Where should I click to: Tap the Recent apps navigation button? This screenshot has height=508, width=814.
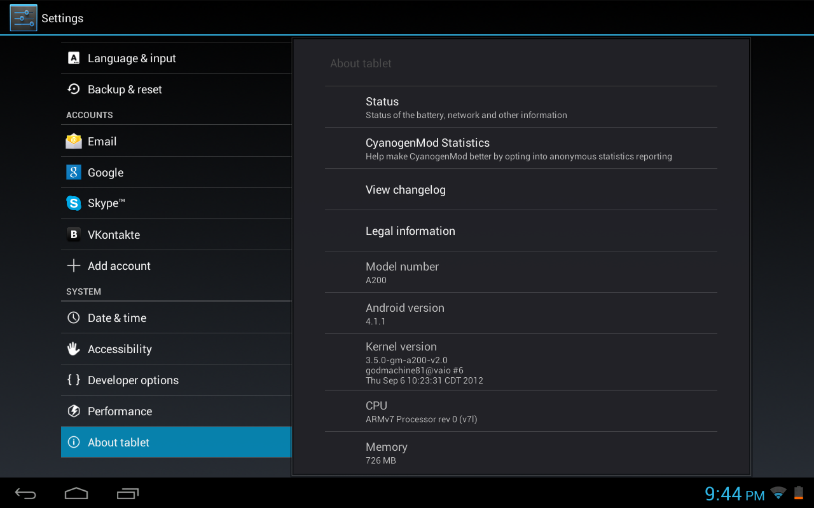pyautogui.click(x=128, y=493)
